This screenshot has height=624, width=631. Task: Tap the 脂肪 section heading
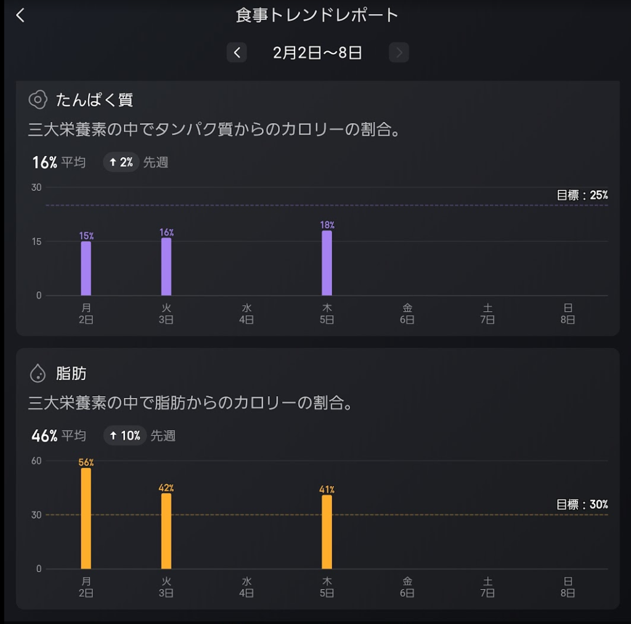click(x=71, y=373)
